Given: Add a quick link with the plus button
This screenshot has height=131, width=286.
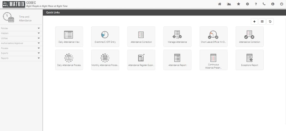Looking at the screenshot, I should [254, 21].
